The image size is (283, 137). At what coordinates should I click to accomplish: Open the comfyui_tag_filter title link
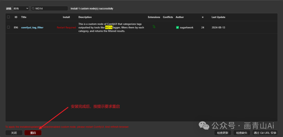[32, 28]
